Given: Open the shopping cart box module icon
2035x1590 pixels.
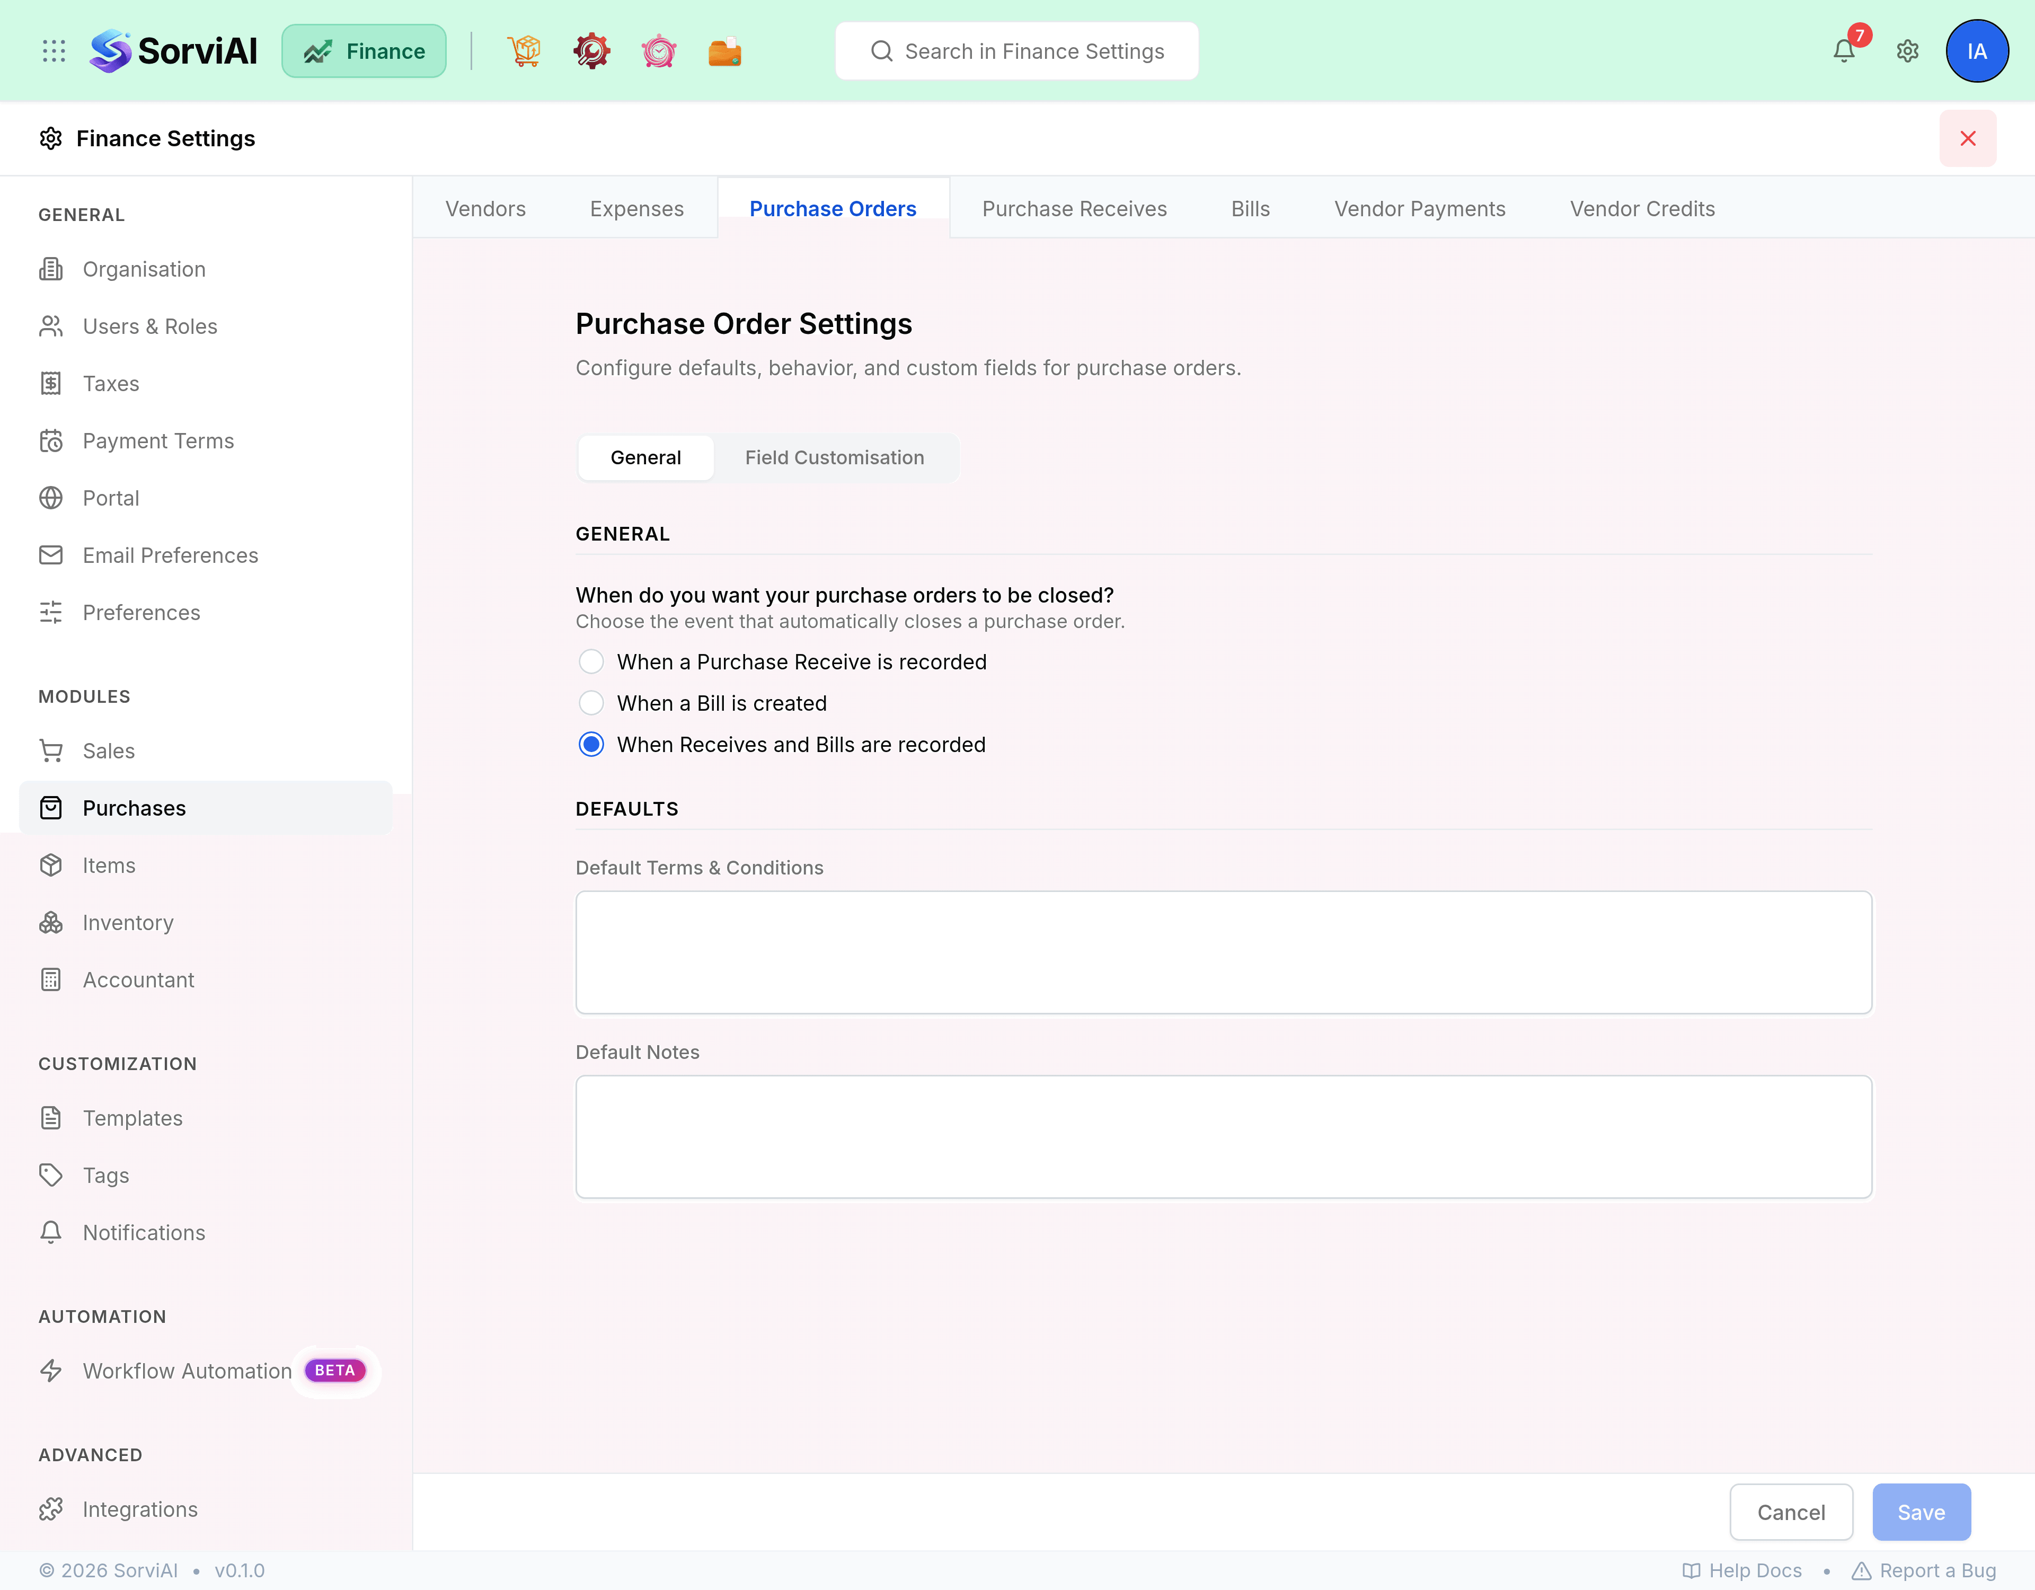Looking at the screenshot, I should pos(524,51).
